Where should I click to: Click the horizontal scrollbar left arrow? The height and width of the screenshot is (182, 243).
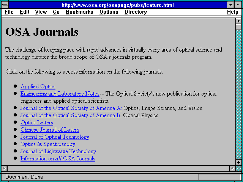5,168
